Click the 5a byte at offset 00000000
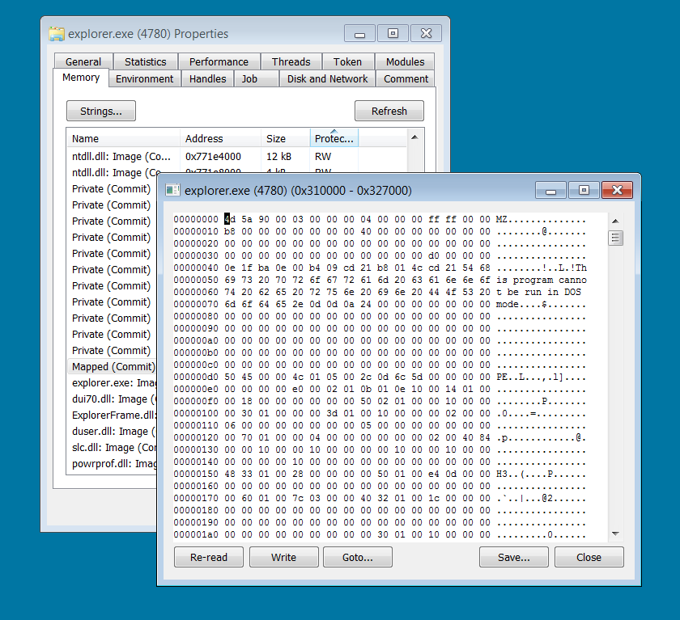680x620 pixels. (x=247, y=219)
